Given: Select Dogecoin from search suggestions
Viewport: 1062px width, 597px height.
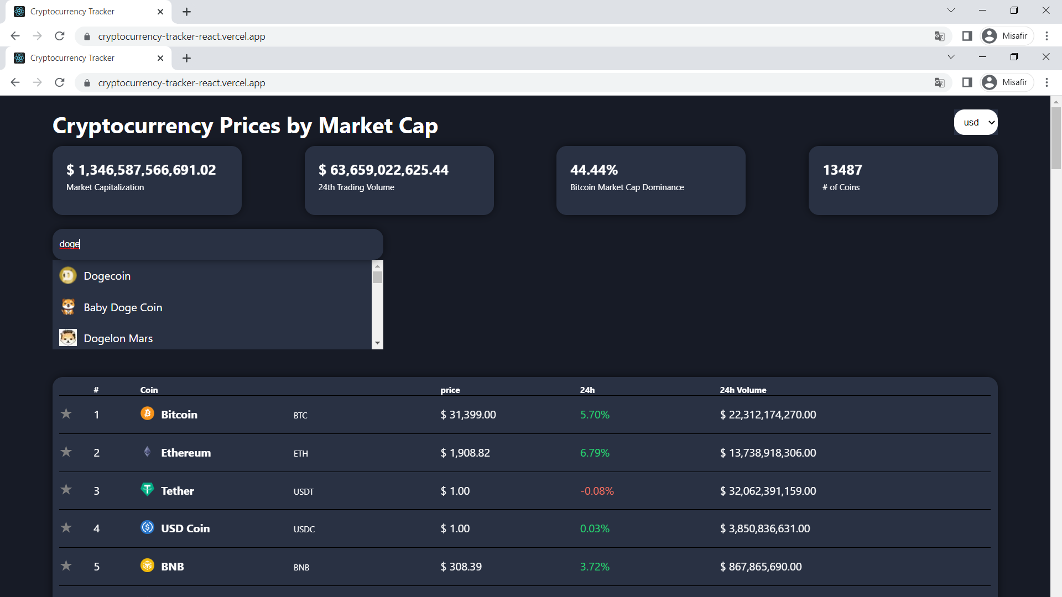Looking at the screenshot, I should pos(107,276).
